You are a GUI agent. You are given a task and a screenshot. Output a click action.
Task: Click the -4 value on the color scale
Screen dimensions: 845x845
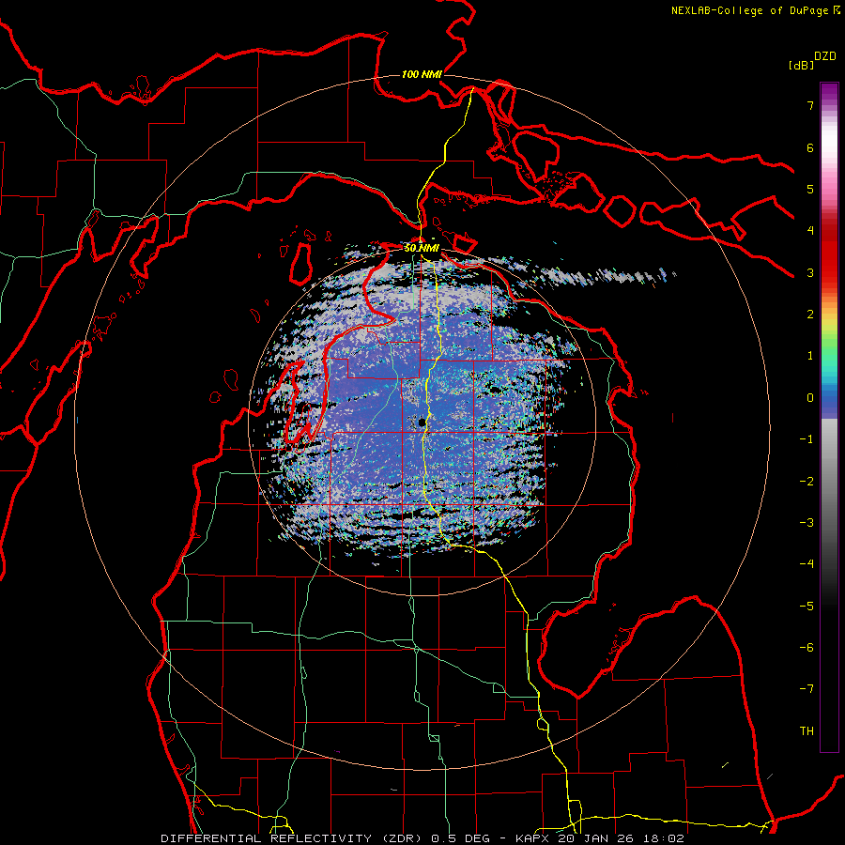[807, 564]
